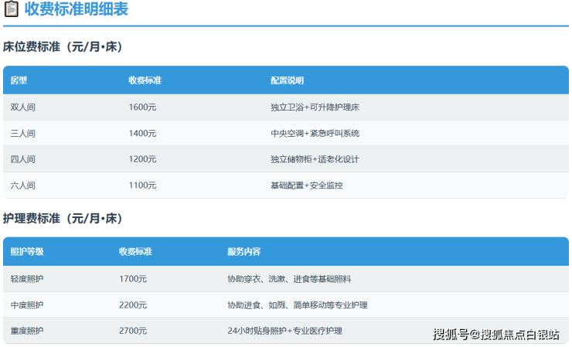The height and width of the screenshot is (347, 572).
Task: Select the 双人间 row label
Action: (x=23, y=107)
